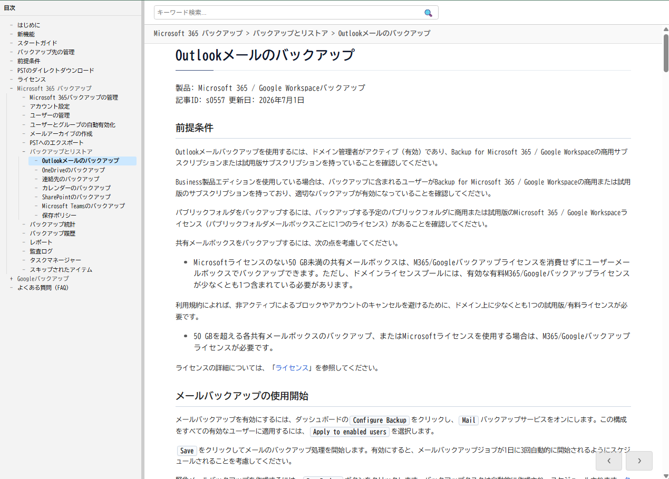Open バックアップ先の管理 topic

click(46, 52)
